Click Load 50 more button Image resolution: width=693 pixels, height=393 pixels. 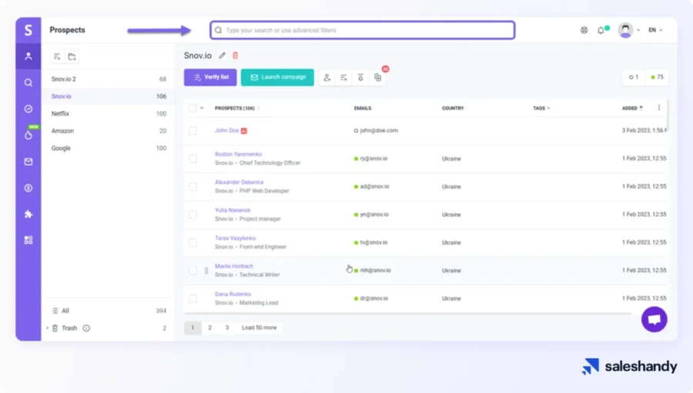(x=259, y=327)
